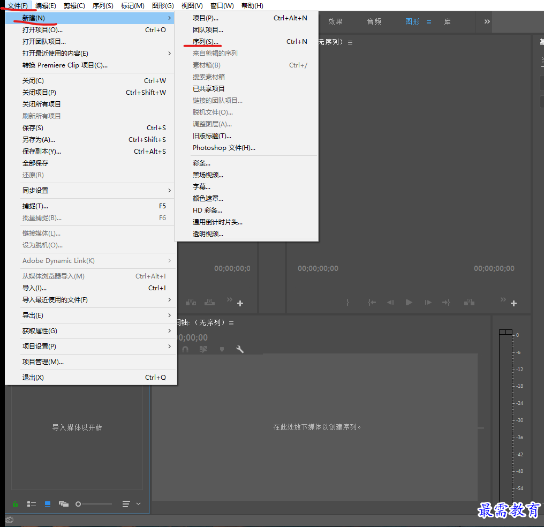
Task: Open the 序列(S) menu in menu bar
Action: pos(103,5)
